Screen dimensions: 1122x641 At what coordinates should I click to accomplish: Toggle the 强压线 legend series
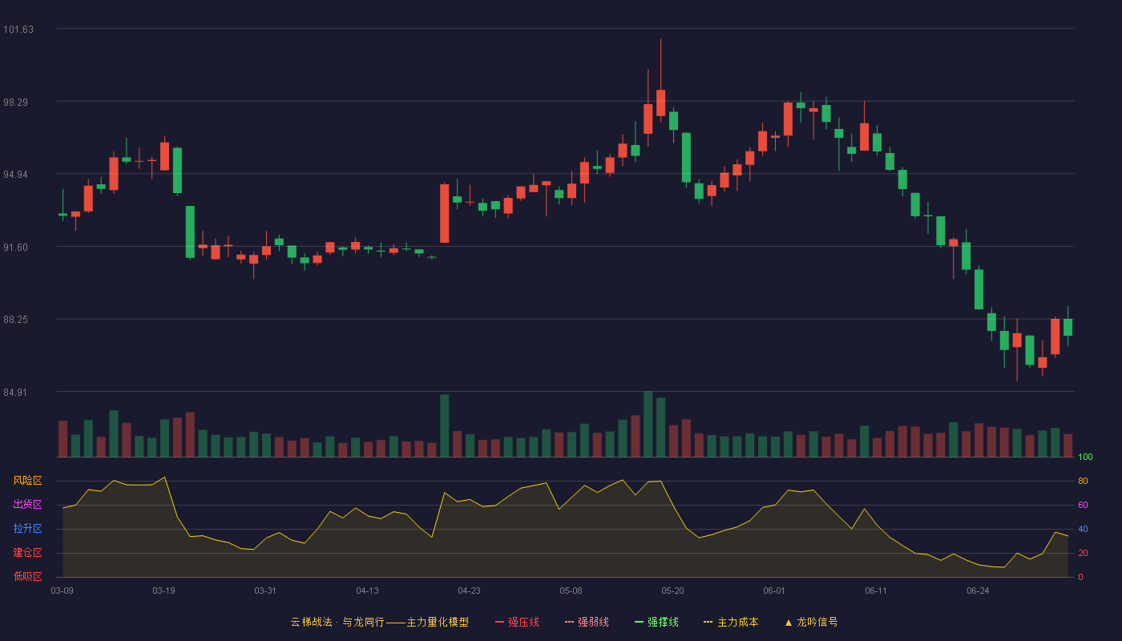point(517,622)
